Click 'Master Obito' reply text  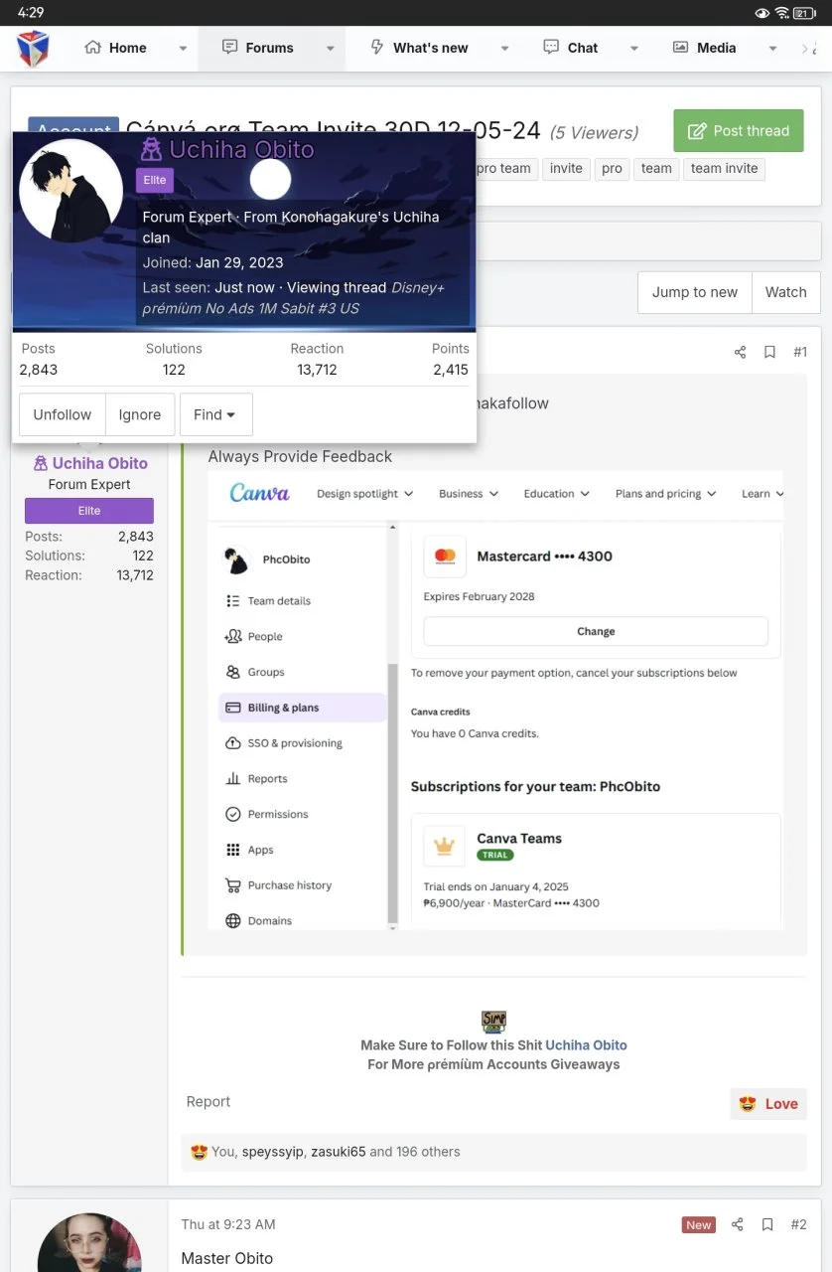pyautogui.click(x=226, y=1258)
